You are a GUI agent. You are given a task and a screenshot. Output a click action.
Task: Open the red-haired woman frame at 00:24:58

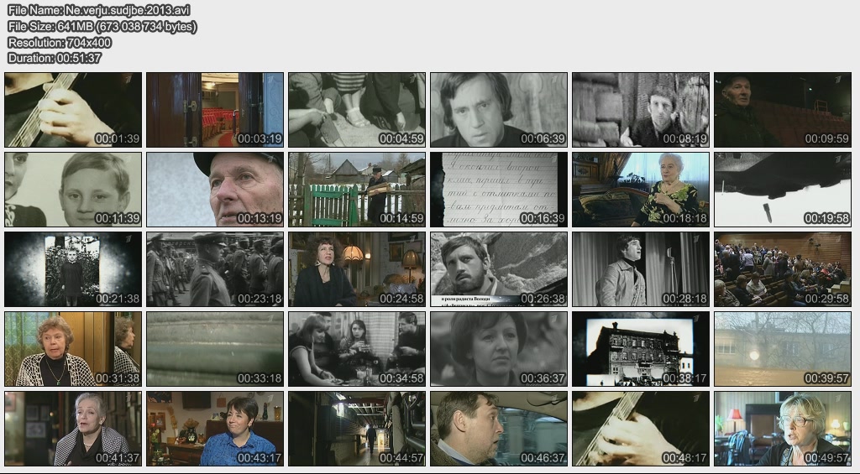357,269
